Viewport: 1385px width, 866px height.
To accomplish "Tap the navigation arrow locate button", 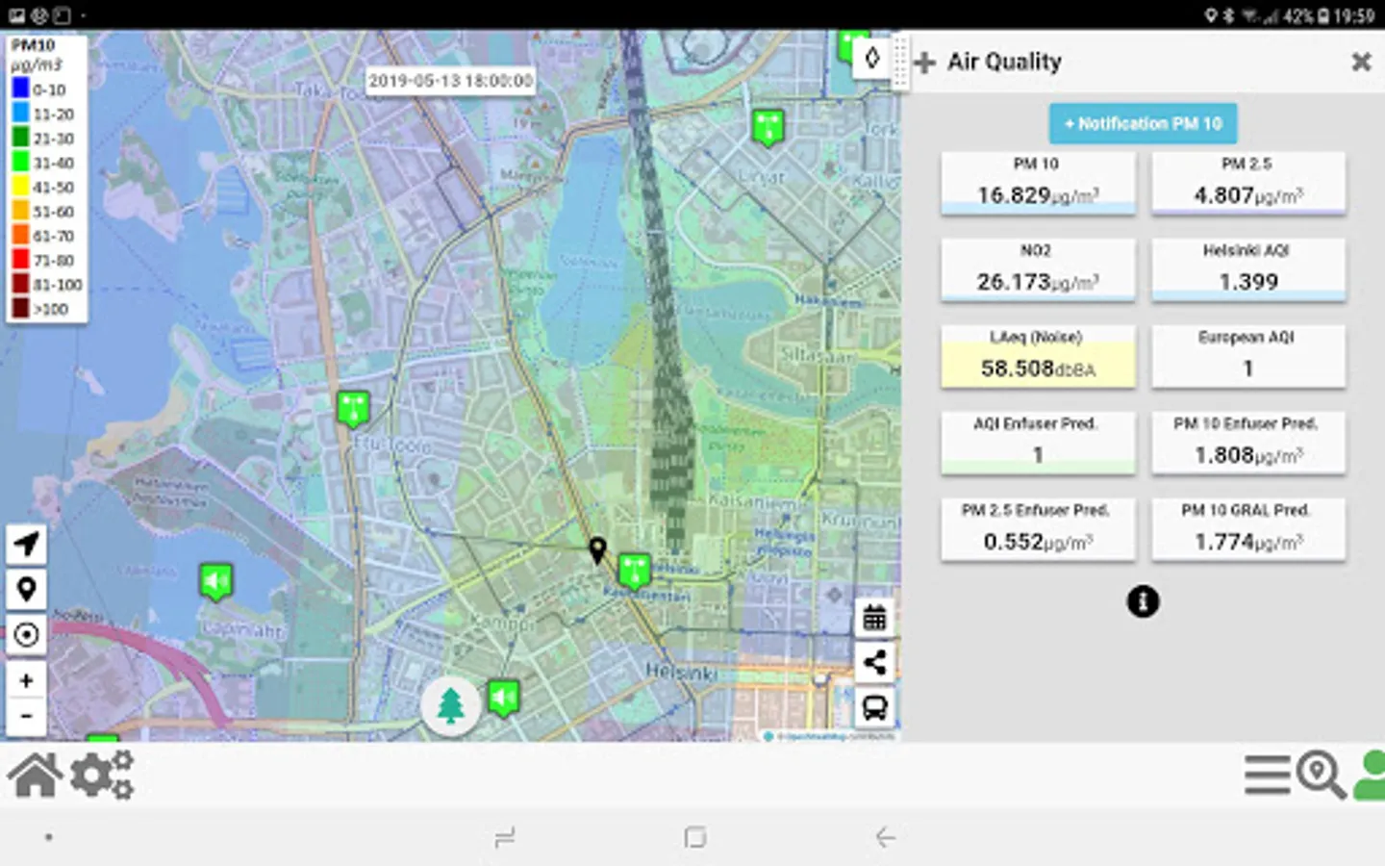I will tap(26, 544).
